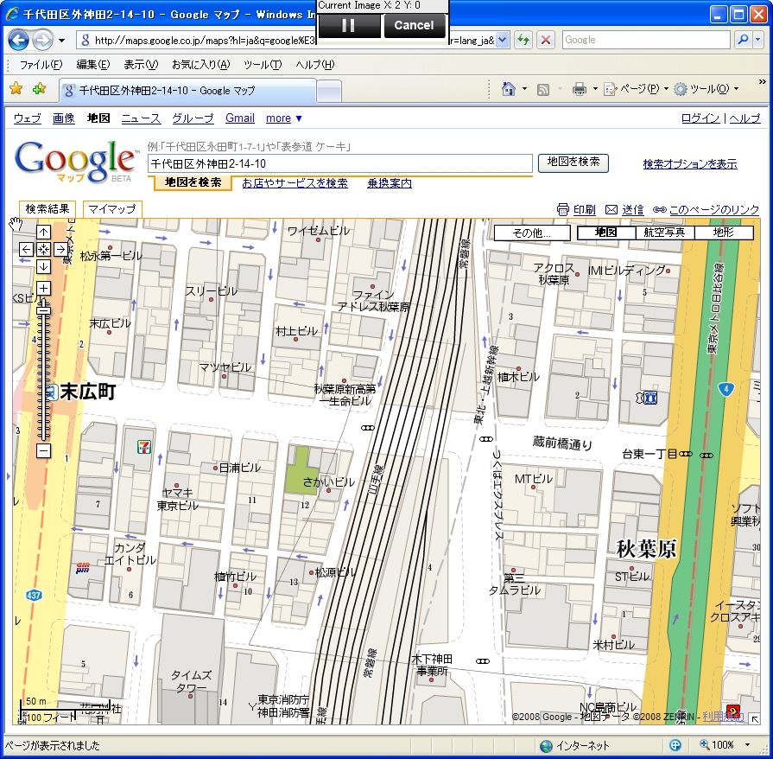
Task: Open the recent pages dropdown arrow
Action: coord(61,41)
